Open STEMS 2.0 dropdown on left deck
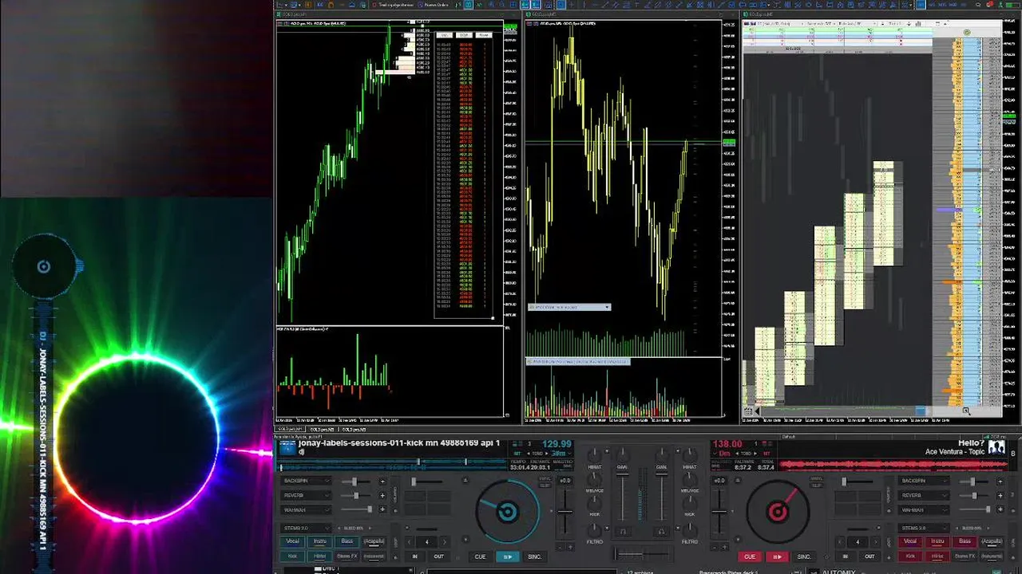1022x574 pixels. [x=306, y=528]
